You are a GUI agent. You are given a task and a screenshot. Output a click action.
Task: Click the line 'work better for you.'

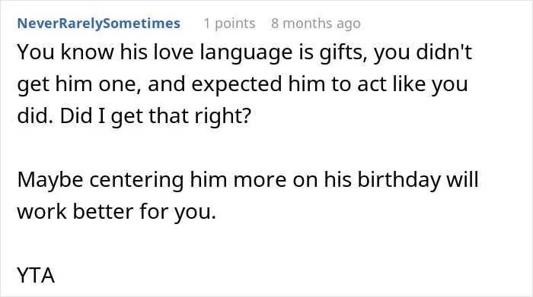(116, 212)
